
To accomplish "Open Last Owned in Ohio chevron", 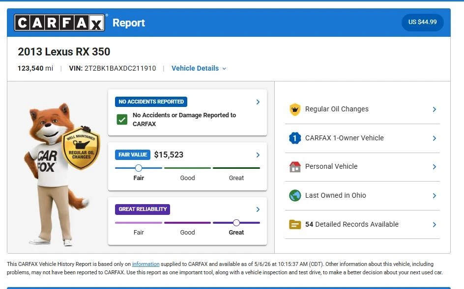I will point(434,196).
